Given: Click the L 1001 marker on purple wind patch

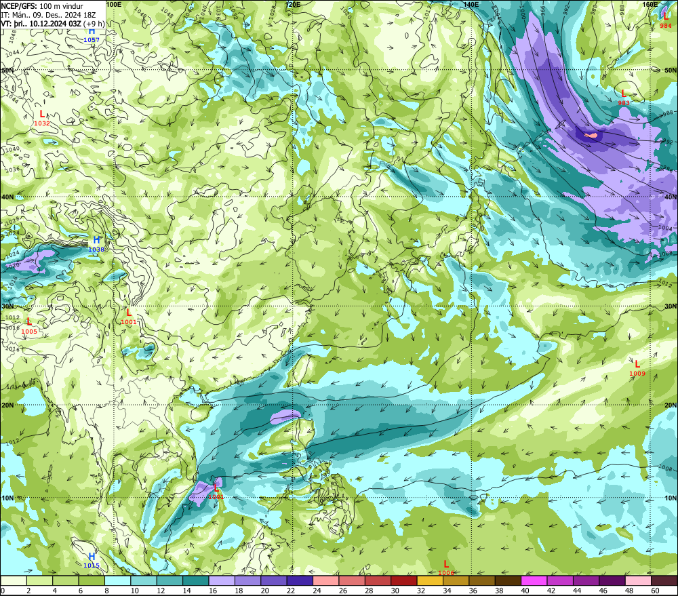Looking at the screenshot, I should pyautogui.click(x=216, y=492).
